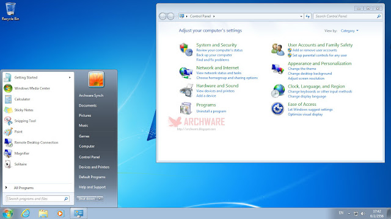Launch Internet Explorer from the taskbar
Viewport: 391px width, 219px height.
tap(26, 214)
